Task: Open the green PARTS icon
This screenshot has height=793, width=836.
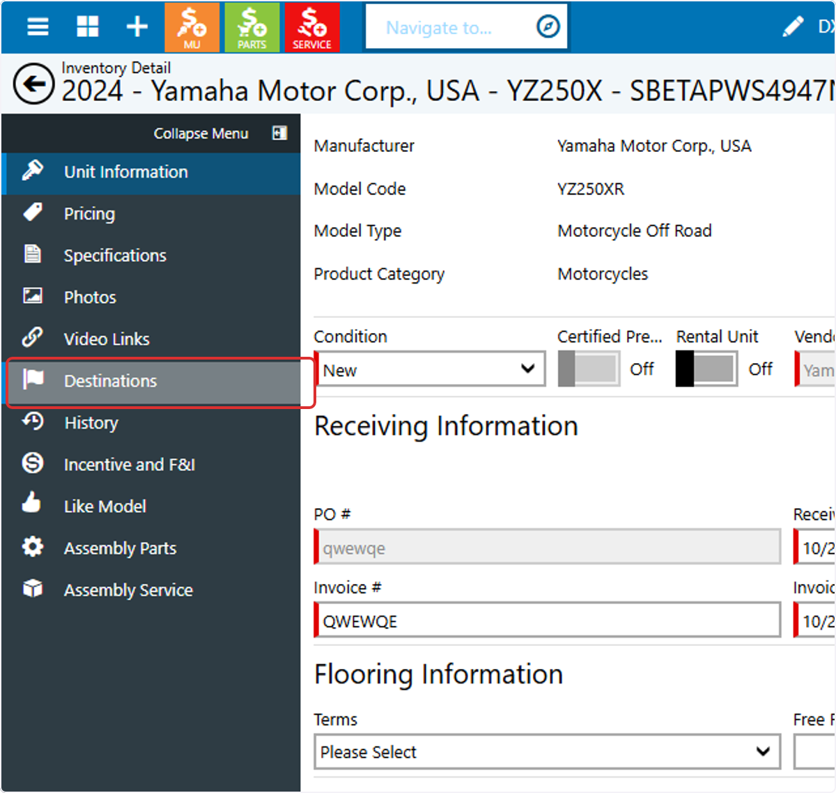Action: click(x=251, y=27)
